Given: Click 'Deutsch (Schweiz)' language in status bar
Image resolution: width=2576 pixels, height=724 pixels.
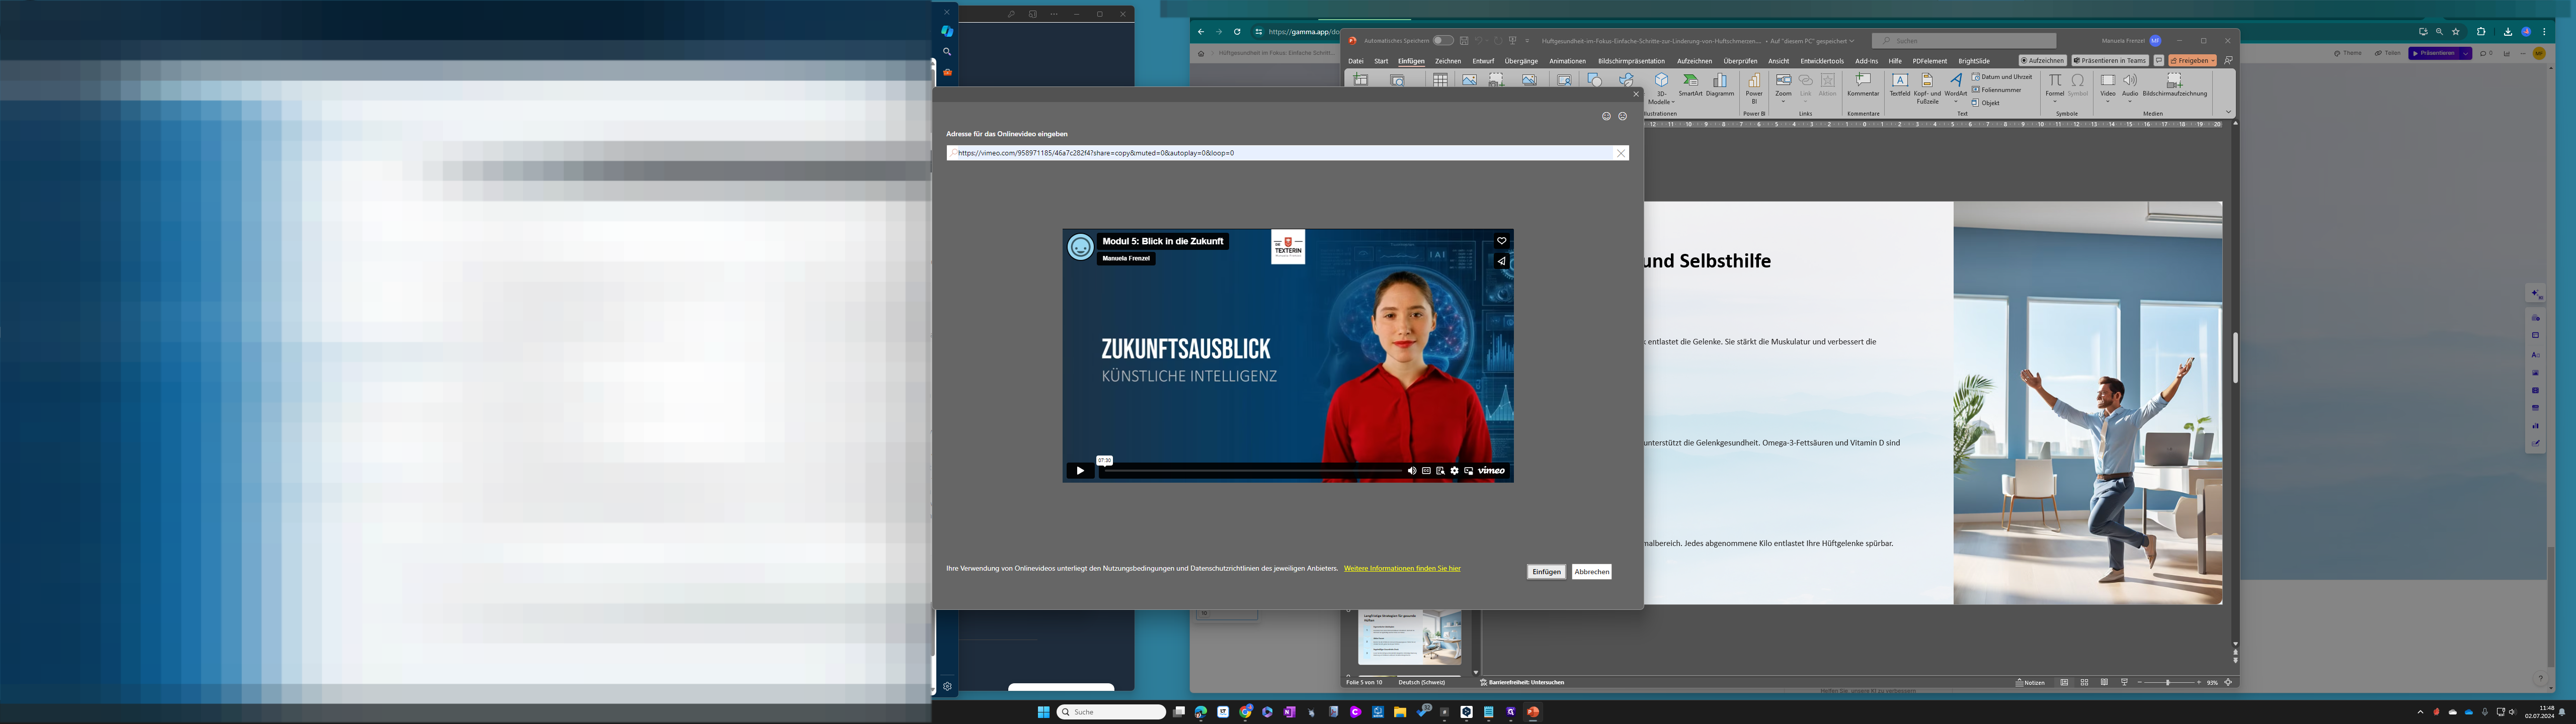Looking at the screenshot, I should click(x=1421, y=682).
